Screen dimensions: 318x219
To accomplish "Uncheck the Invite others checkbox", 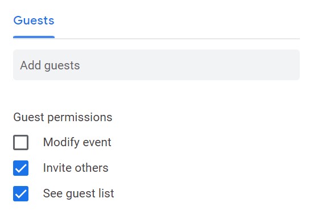I will pos(20,168).
